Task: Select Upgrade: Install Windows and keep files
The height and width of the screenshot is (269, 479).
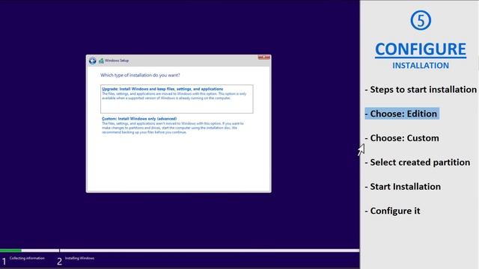Action: click(177, 99)
